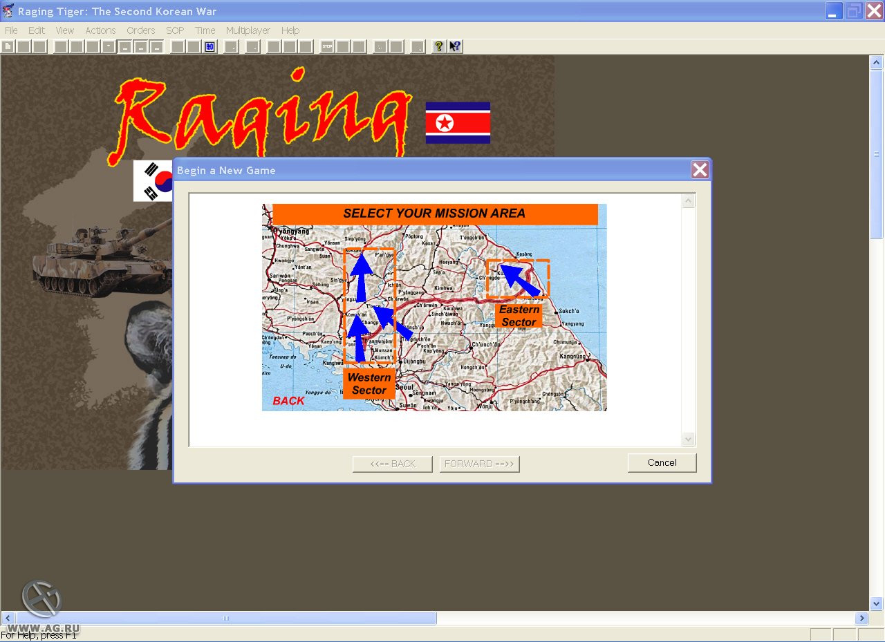The height and width of the screenshot is (642, 885).
Task: Click the horizontal scrollbar right arrow
Action: click(861, 619)
